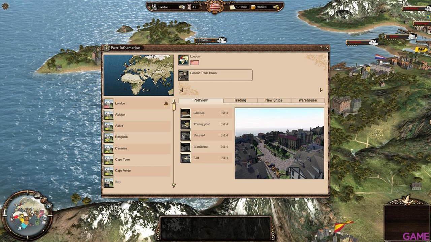Open the Warehouse tab
The height and width of the screenshot is (242, 431).
307,100
